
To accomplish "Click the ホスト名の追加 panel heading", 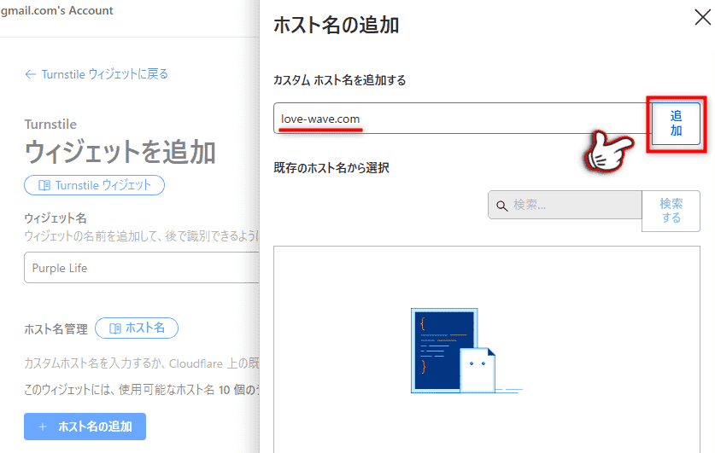I will [x=336, y=26].
